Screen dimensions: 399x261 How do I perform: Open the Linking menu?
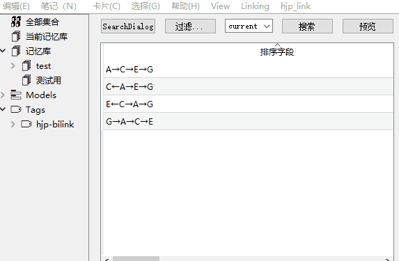(255, 6)
